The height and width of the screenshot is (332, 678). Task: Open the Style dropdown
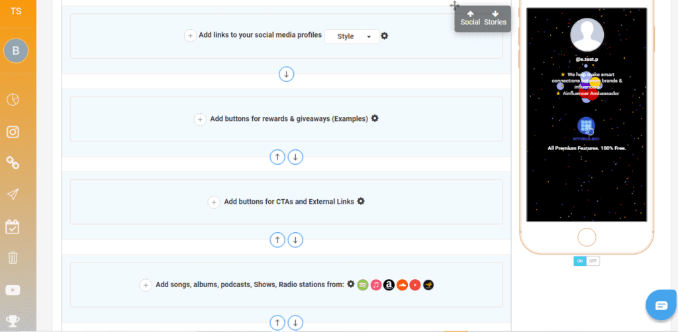(352, 36)
